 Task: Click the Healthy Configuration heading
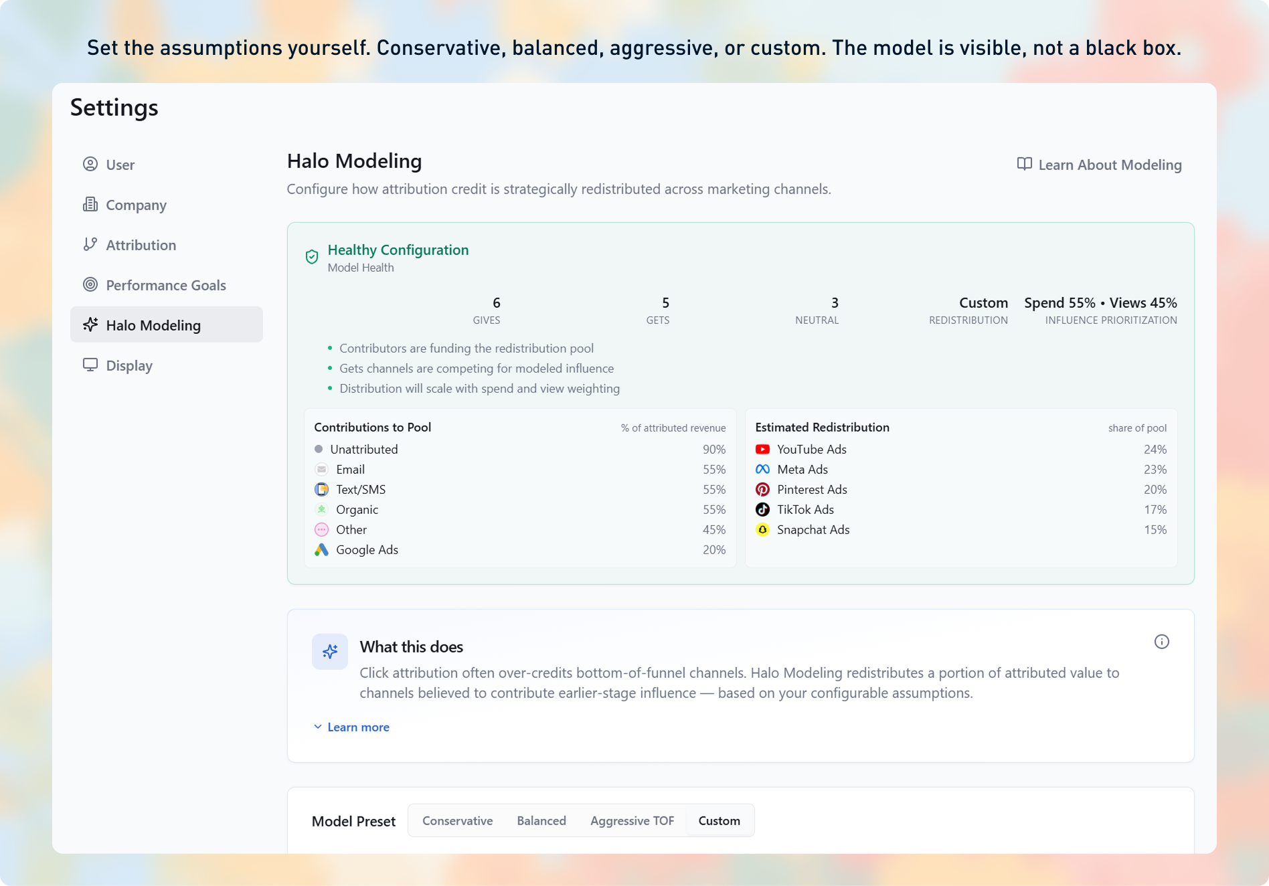pyautogui.click(x=398, y=250)
